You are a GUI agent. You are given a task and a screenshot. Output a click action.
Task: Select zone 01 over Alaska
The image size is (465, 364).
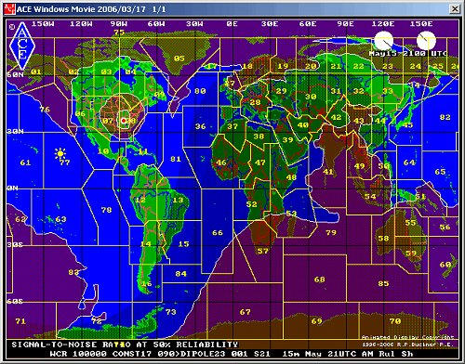(35, 71)
